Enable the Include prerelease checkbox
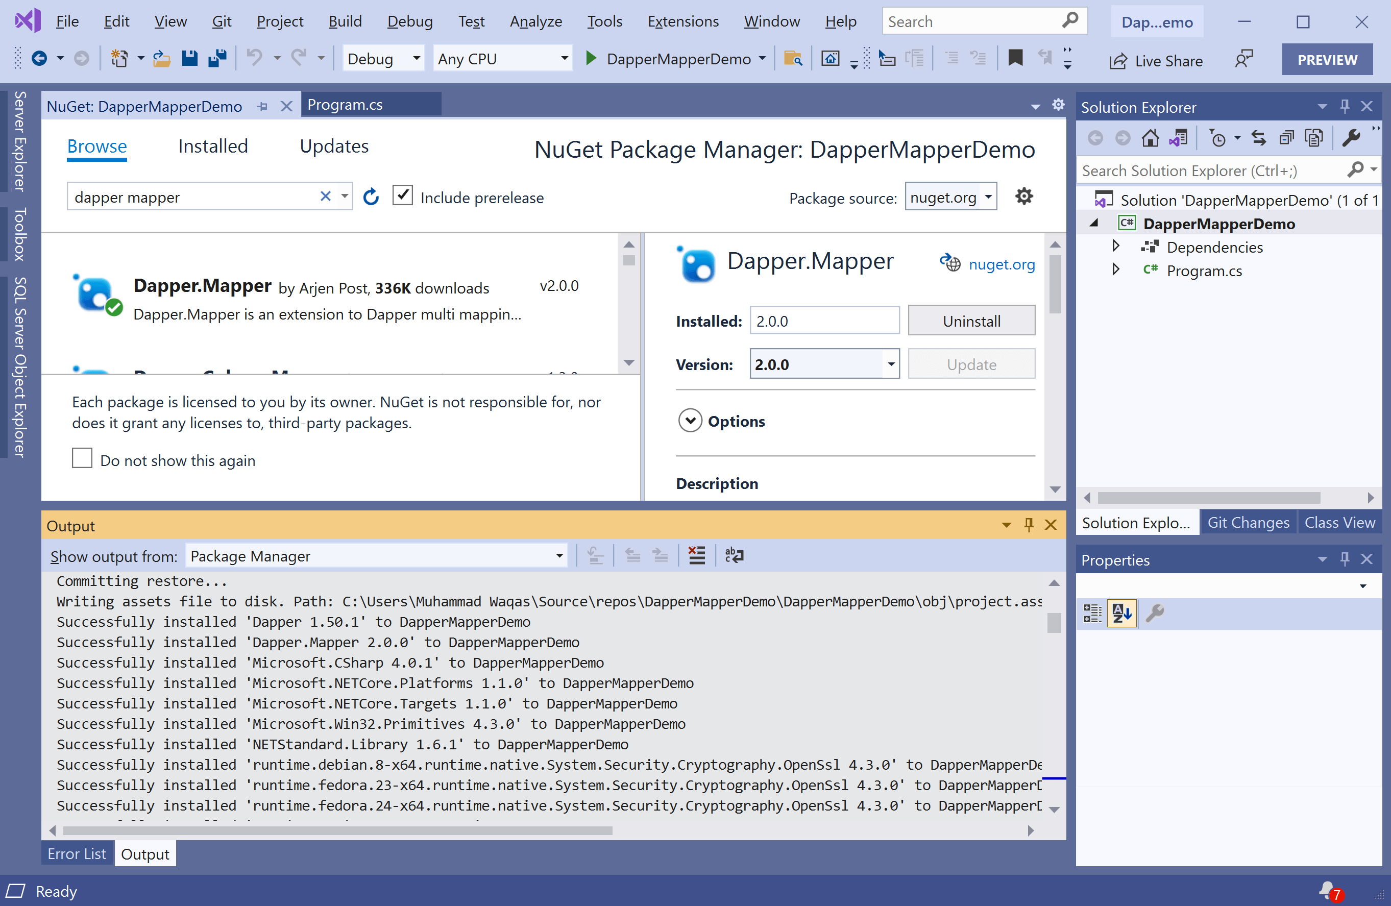The height and width of the screenshot is (906, 1391). pos(402,195)
